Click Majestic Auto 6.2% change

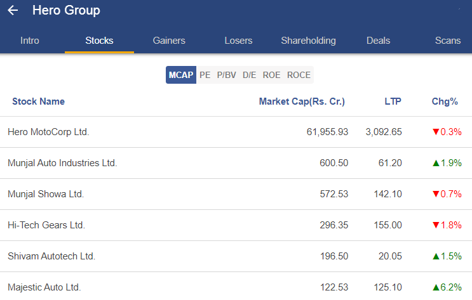(447, 287)
